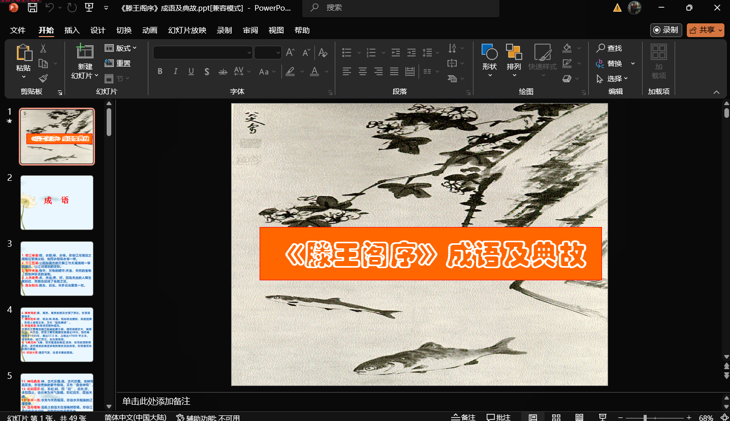Viewport: 730px width, 421px height.
Task: Save the presentation with the floppy disk icon
Action: coord(33,8)
